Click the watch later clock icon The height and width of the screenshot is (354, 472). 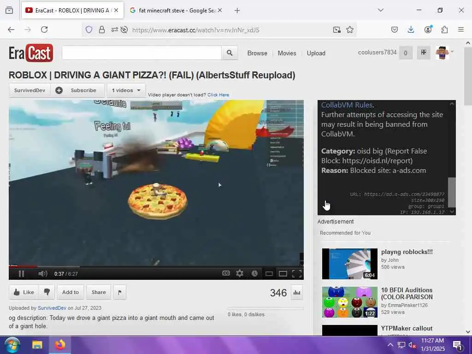[254, 273]
